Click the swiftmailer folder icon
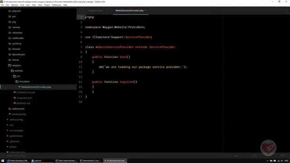Screen dimensions: 290x163 (10, 38)
